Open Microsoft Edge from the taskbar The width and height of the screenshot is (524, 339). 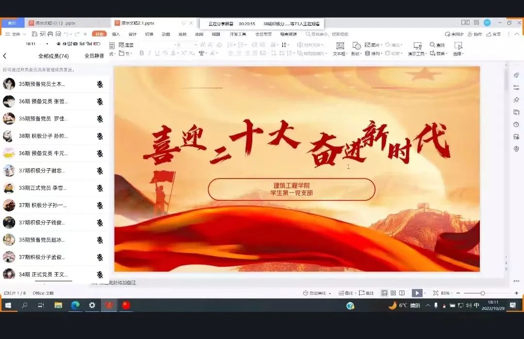click(75, 305)
